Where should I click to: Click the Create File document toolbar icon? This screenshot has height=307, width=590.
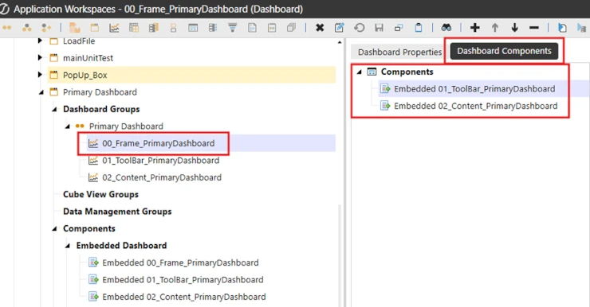tap(252, 28)
